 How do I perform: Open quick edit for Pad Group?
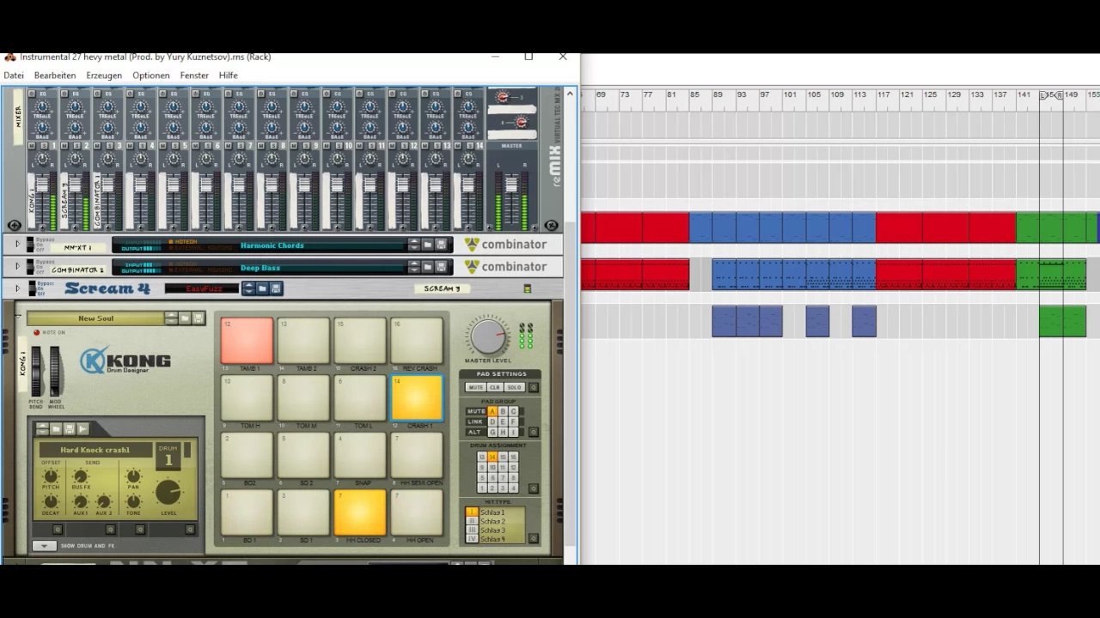(x=533, y=431)
